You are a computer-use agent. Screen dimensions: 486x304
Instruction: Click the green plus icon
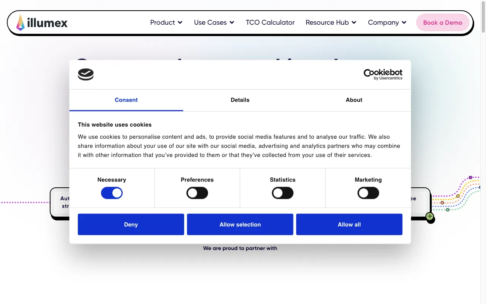(x=430, y=216)
